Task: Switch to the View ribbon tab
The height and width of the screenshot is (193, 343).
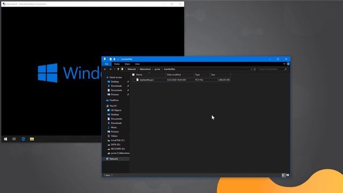Action: pos(137,64)
